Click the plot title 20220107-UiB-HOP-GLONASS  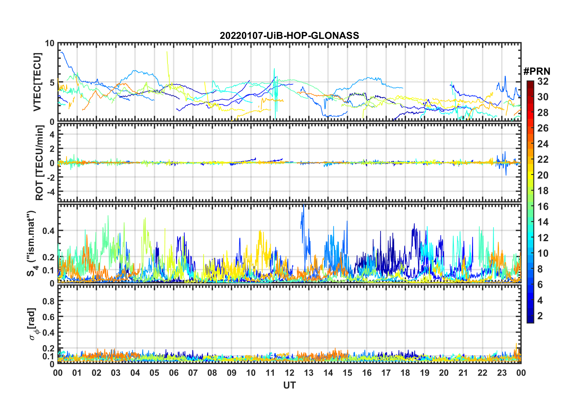(x=289, y=36)
